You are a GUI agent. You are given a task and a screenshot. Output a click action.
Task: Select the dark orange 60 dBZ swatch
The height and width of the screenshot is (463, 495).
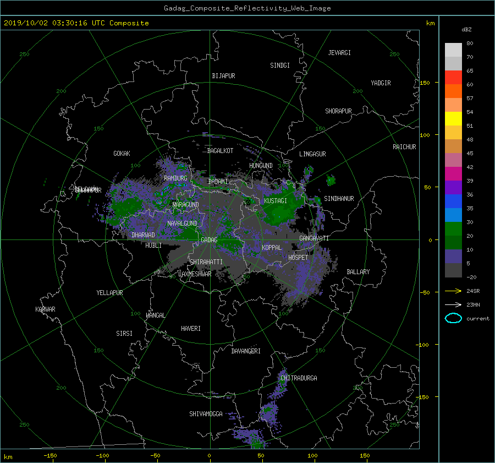453,91
